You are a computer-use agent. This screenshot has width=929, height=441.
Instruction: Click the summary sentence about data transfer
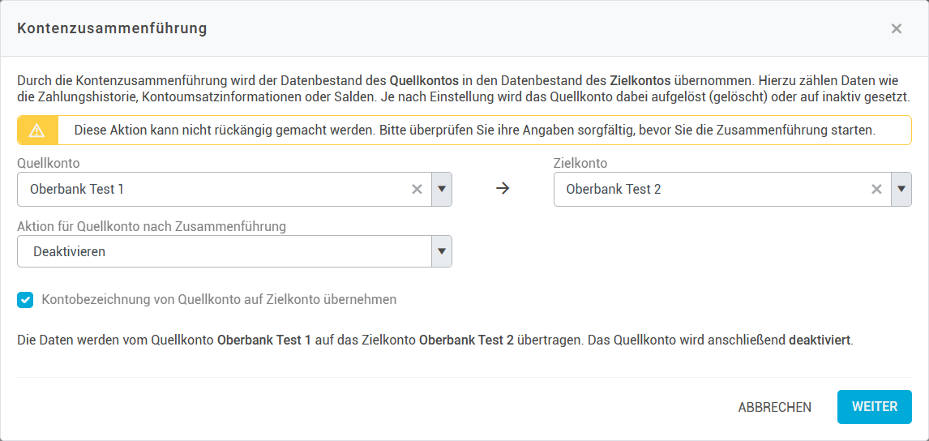(435, 340)
